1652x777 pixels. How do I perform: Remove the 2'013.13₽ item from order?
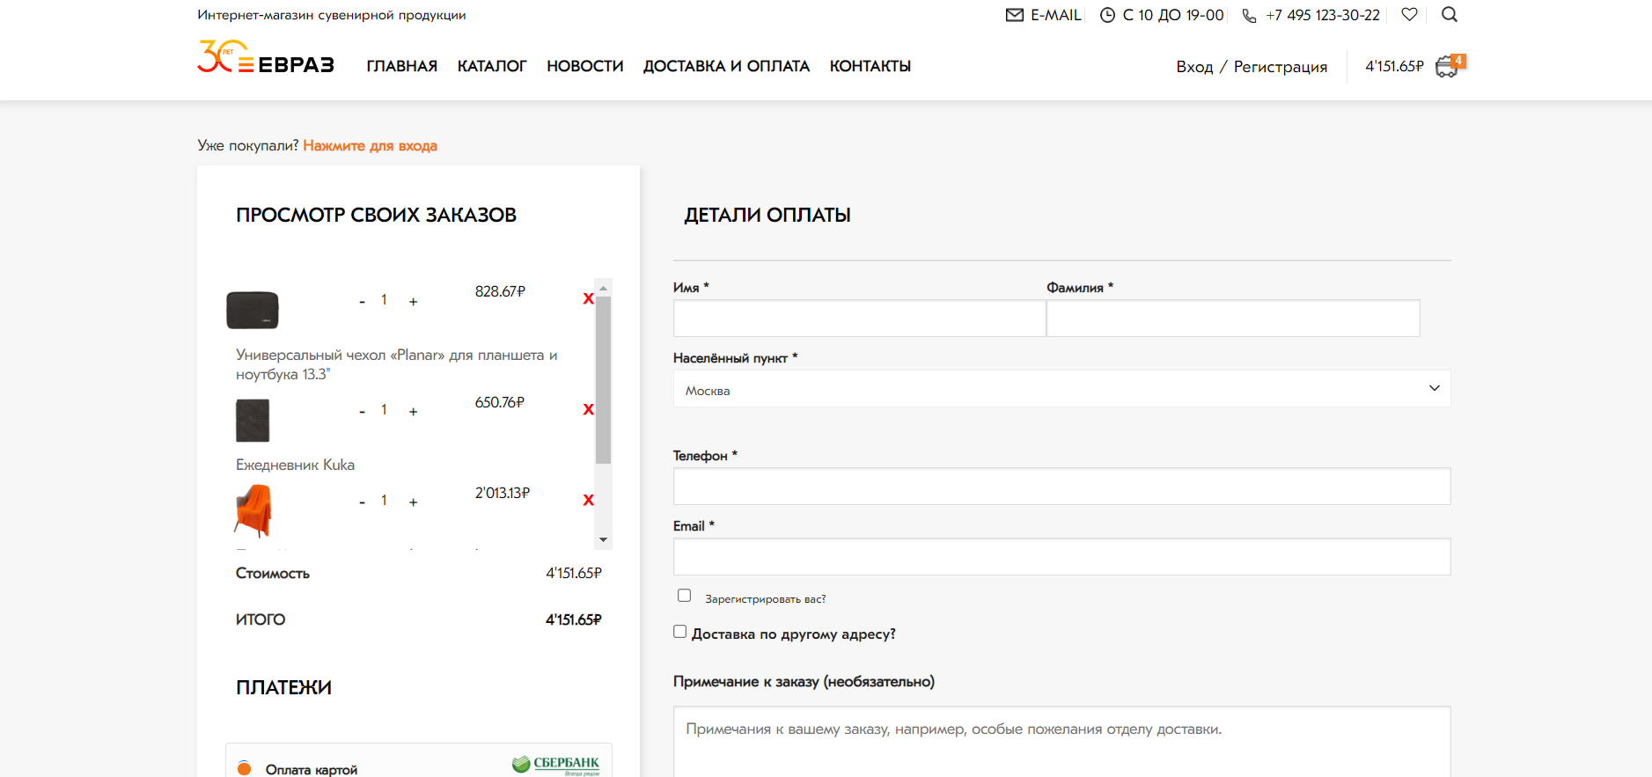(588, 501)
